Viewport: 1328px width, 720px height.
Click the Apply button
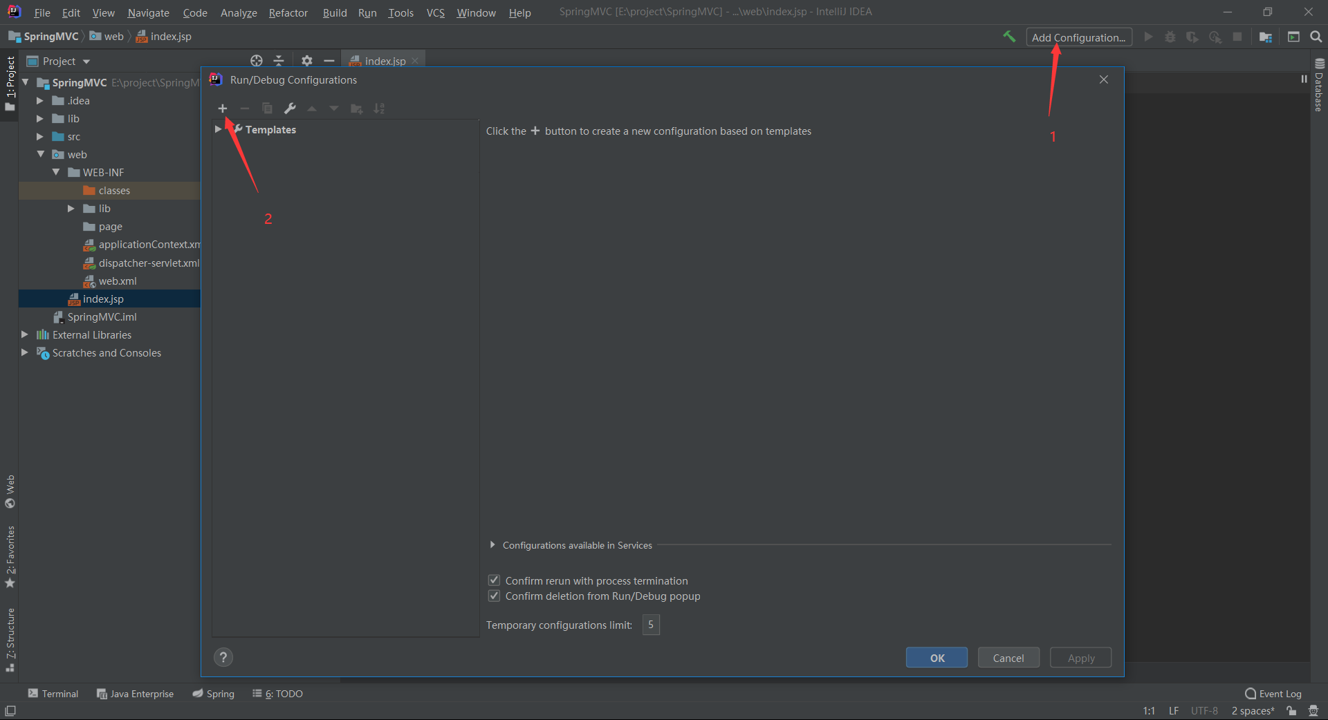click(x=1081, y=658)
